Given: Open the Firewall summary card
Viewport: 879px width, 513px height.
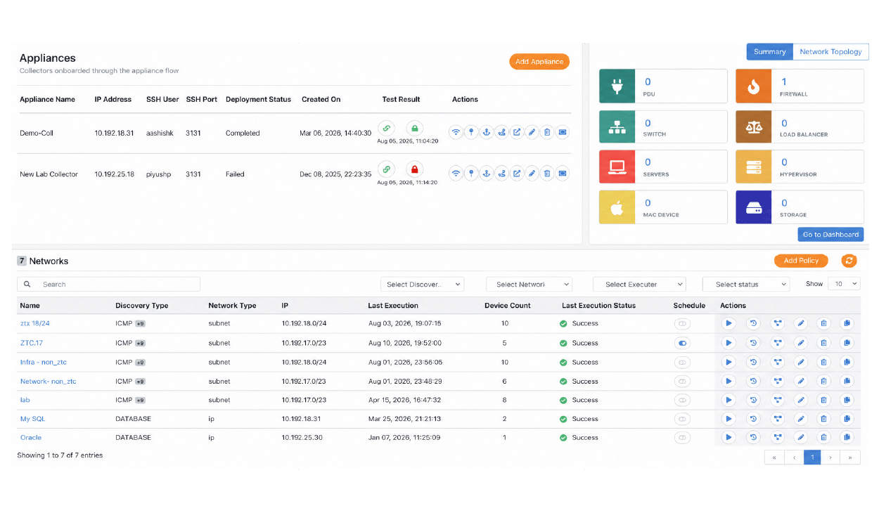Looking at the screenshot, I should click(800, 86).
